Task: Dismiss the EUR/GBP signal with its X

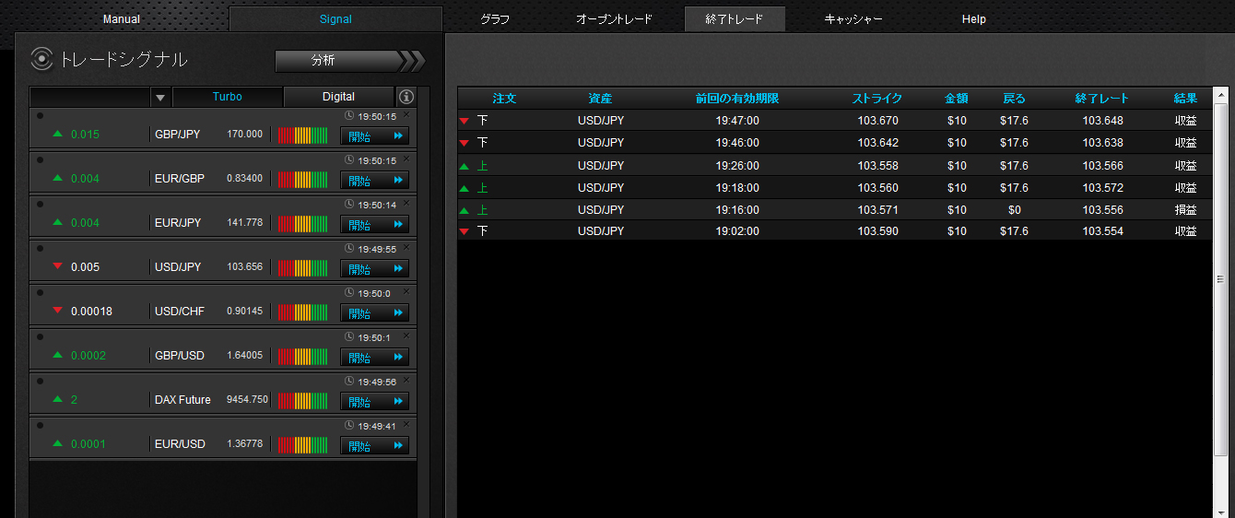Action: pos(406,159)
